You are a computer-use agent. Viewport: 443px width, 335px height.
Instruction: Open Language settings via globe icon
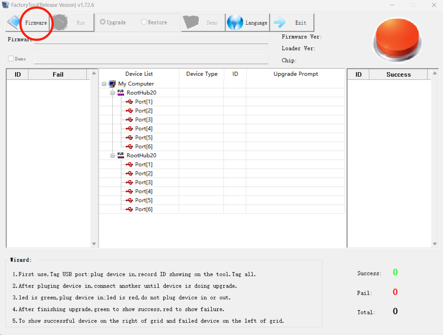pos(235,23)
